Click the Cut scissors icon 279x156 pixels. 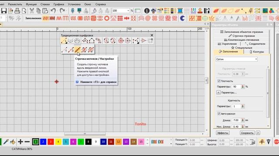32,11
